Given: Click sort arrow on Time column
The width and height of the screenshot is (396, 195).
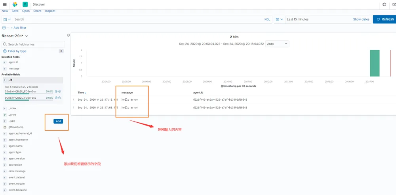Looking at the screenshot, I should 86,93.
